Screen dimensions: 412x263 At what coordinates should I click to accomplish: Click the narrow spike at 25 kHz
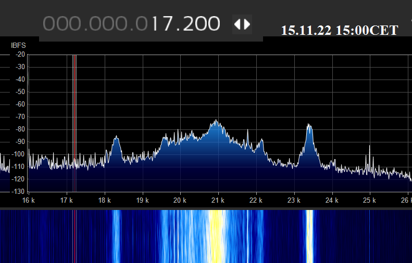pyautogui.click(x=370, y=148)
